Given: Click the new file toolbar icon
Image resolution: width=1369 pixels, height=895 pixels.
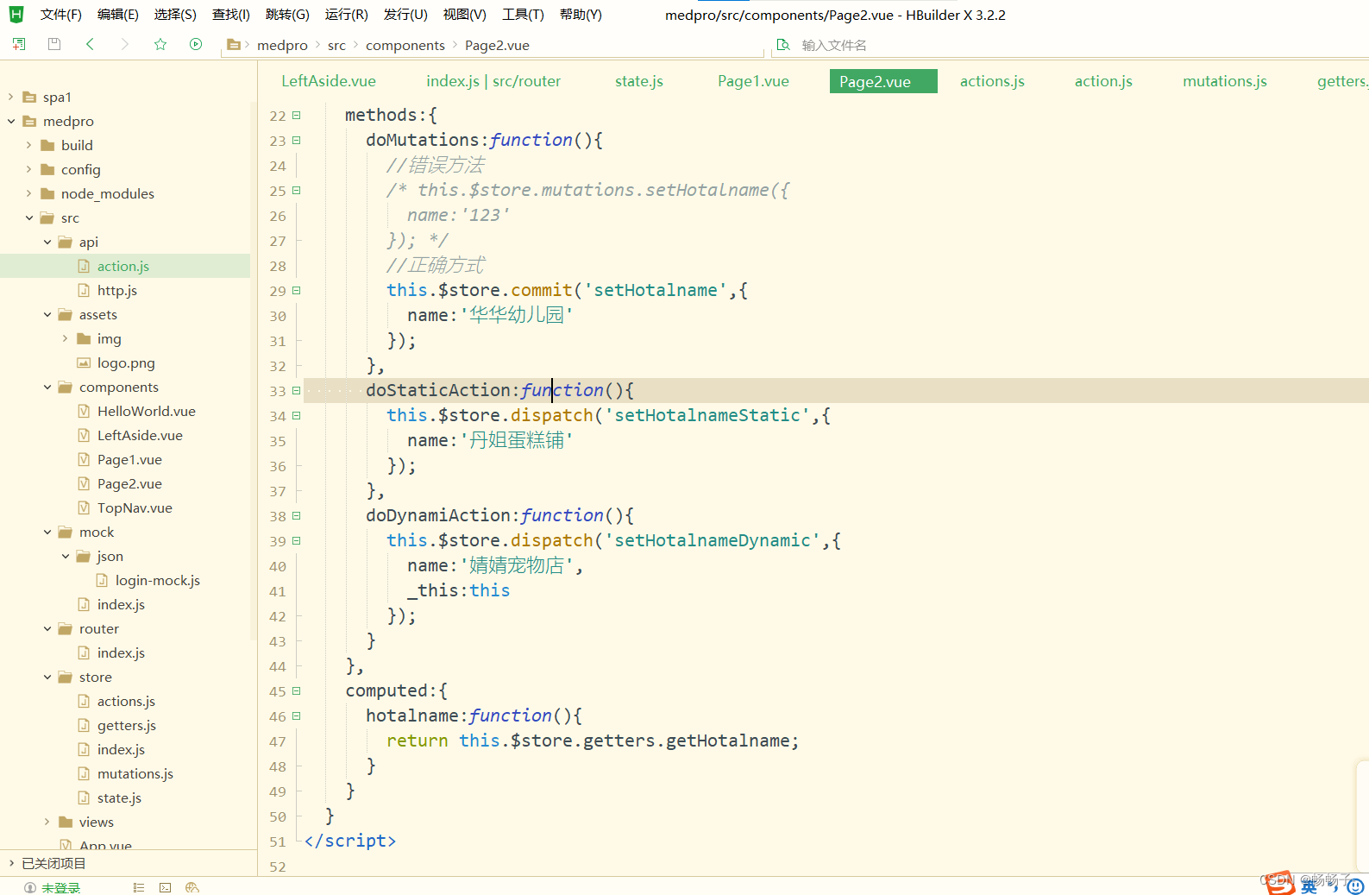Looking at the screenshot, I should (x=18, y=44).
